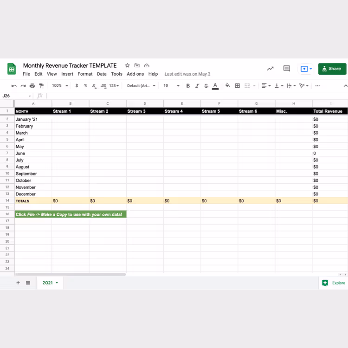
Task: Select the 'Stream 4' header cell
Action: (182, 111)
